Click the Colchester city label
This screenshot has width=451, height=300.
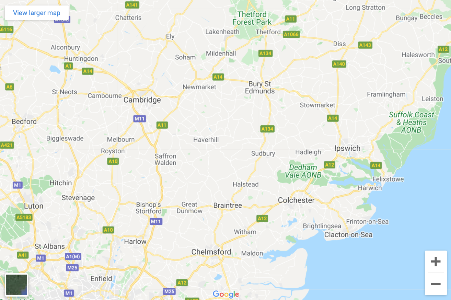click(x=296, y=200)
